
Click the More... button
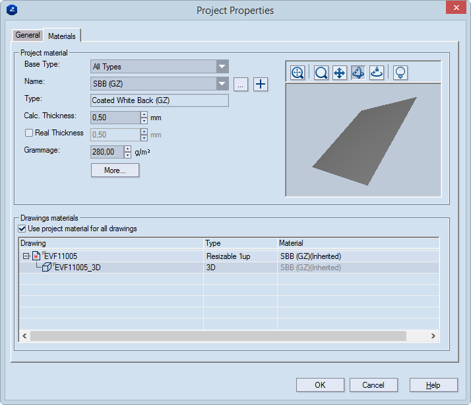click(x=115, y=170)
